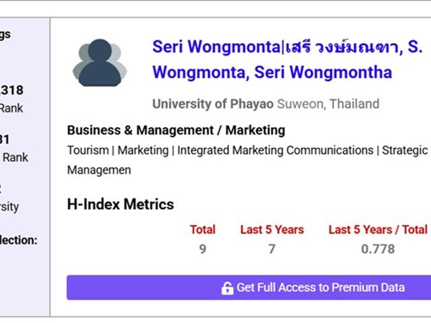Click the Marketing keyword in topics line

143,151
